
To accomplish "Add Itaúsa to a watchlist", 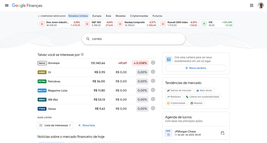I will 153,108.
